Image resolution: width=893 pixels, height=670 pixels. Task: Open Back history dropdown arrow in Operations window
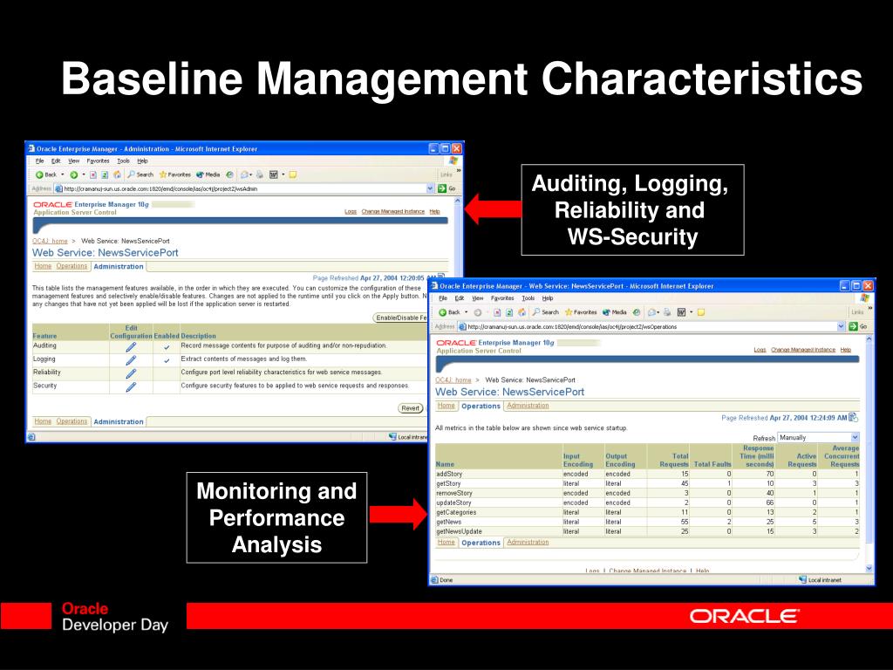[466, 312]
